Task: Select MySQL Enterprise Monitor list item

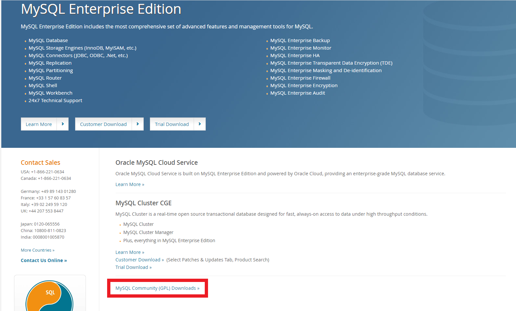Action: pos(301,48)
